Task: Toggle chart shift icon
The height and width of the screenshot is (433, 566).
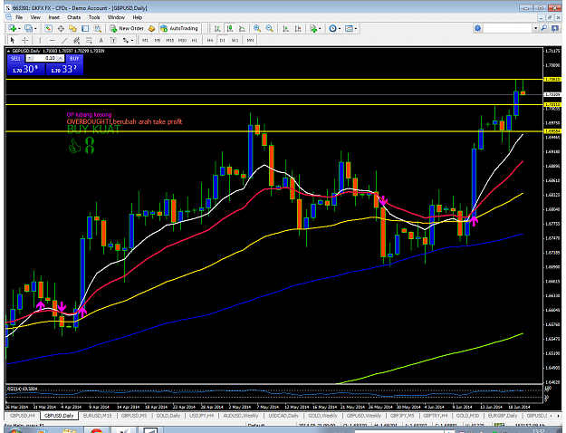Action: 298,28
